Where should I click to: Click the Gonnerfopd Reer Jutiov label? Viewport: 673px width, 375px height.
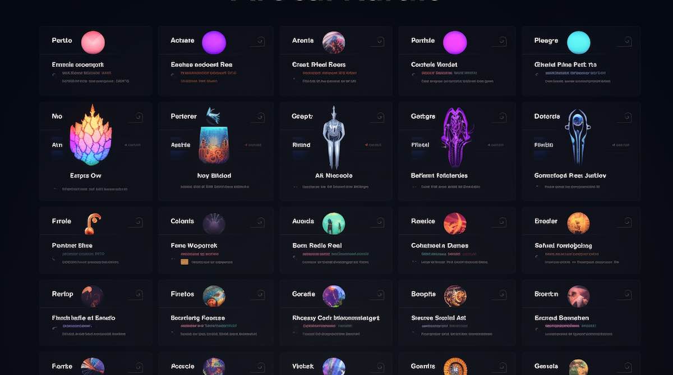point(570,176)
